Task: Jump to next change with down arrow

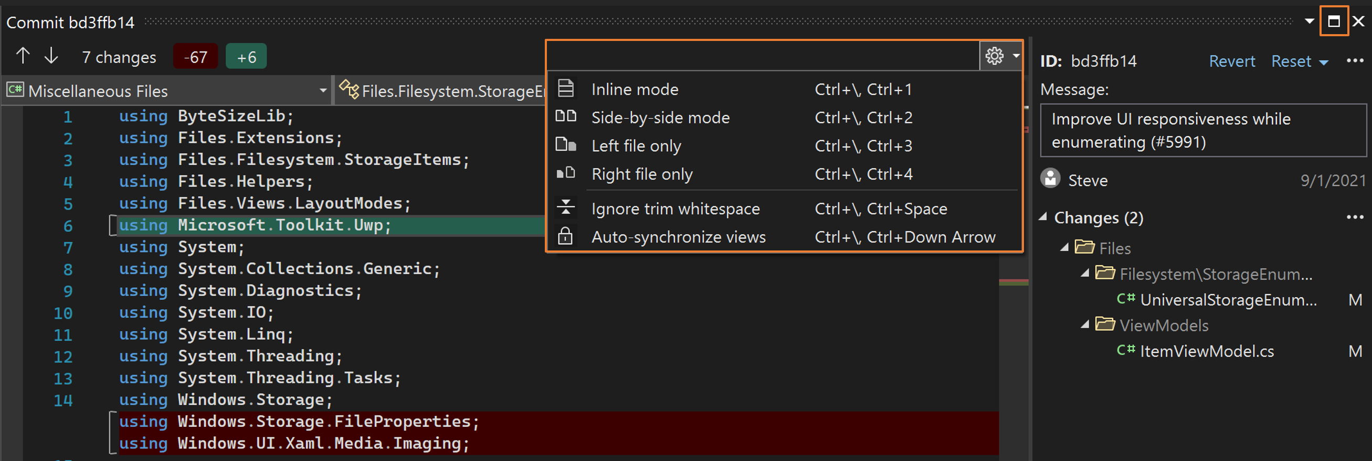Action: 51,56
